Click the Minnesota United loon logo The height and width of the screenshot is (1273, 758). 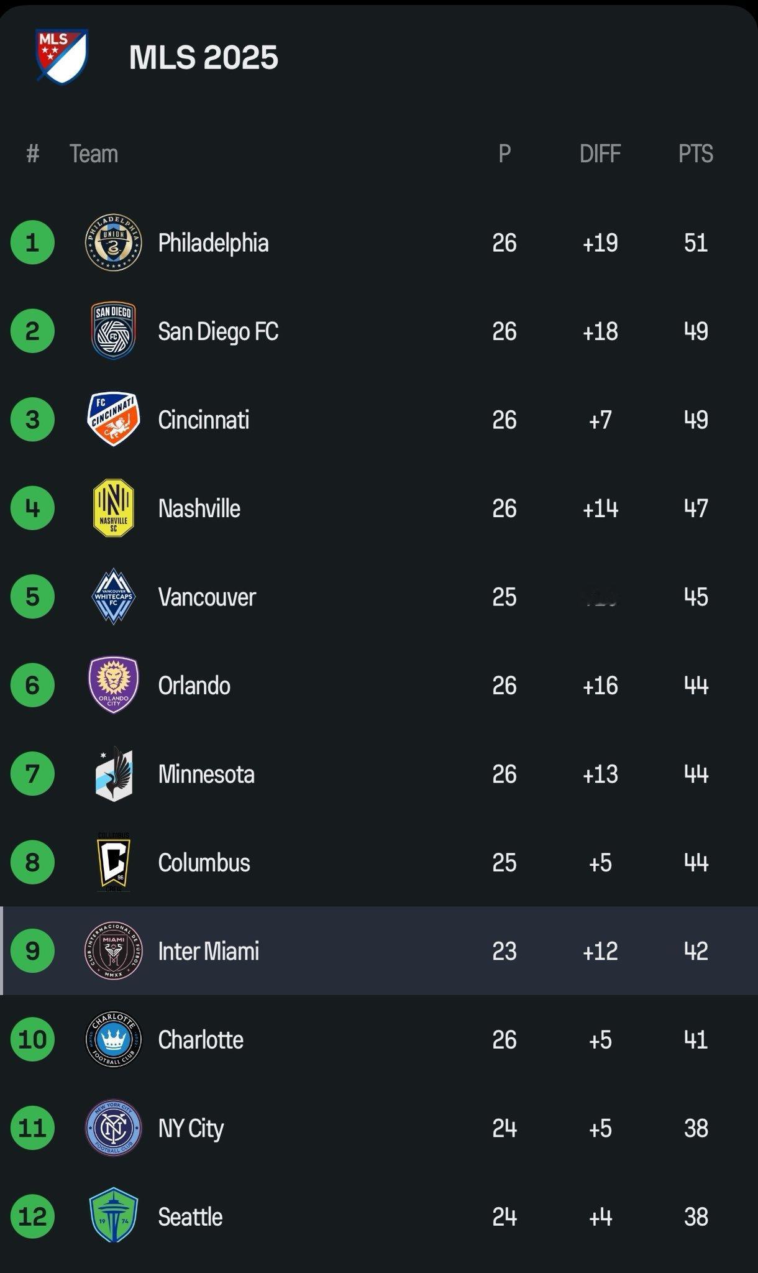point(113,774)
